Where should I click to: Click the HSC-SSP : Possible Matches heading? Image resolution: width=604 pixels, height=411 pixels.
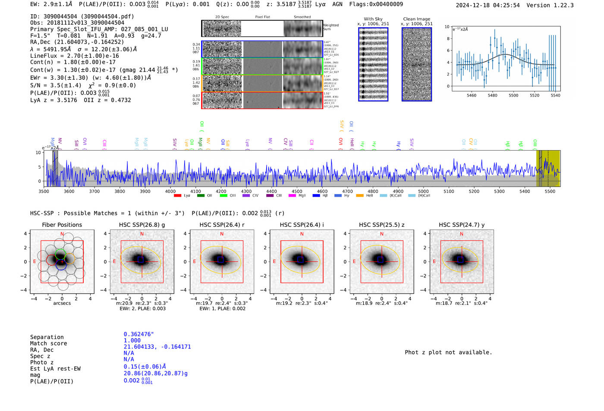tap(107, 213)
